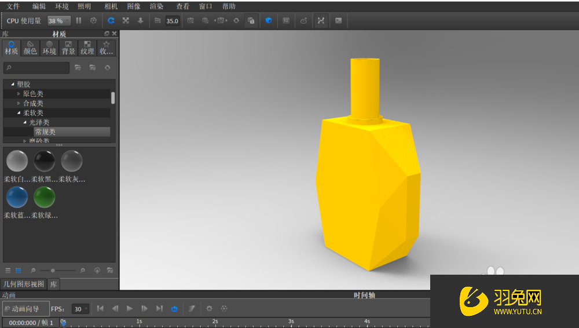Switch to the 环境 library tab
The height and width of the screenshot is (328, 579).
[x=49, y=48]
